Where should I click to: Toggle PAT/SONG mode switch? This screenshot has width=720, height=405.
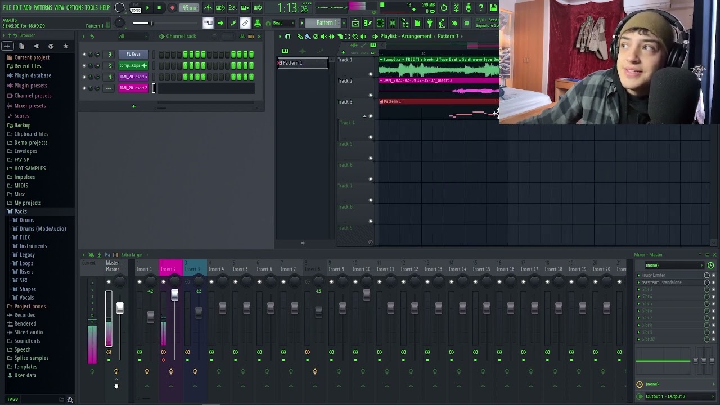coord(136,8)
